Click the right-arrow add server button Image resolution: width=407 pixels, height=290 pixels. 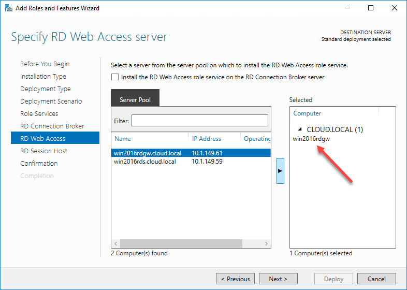[280, 170]
